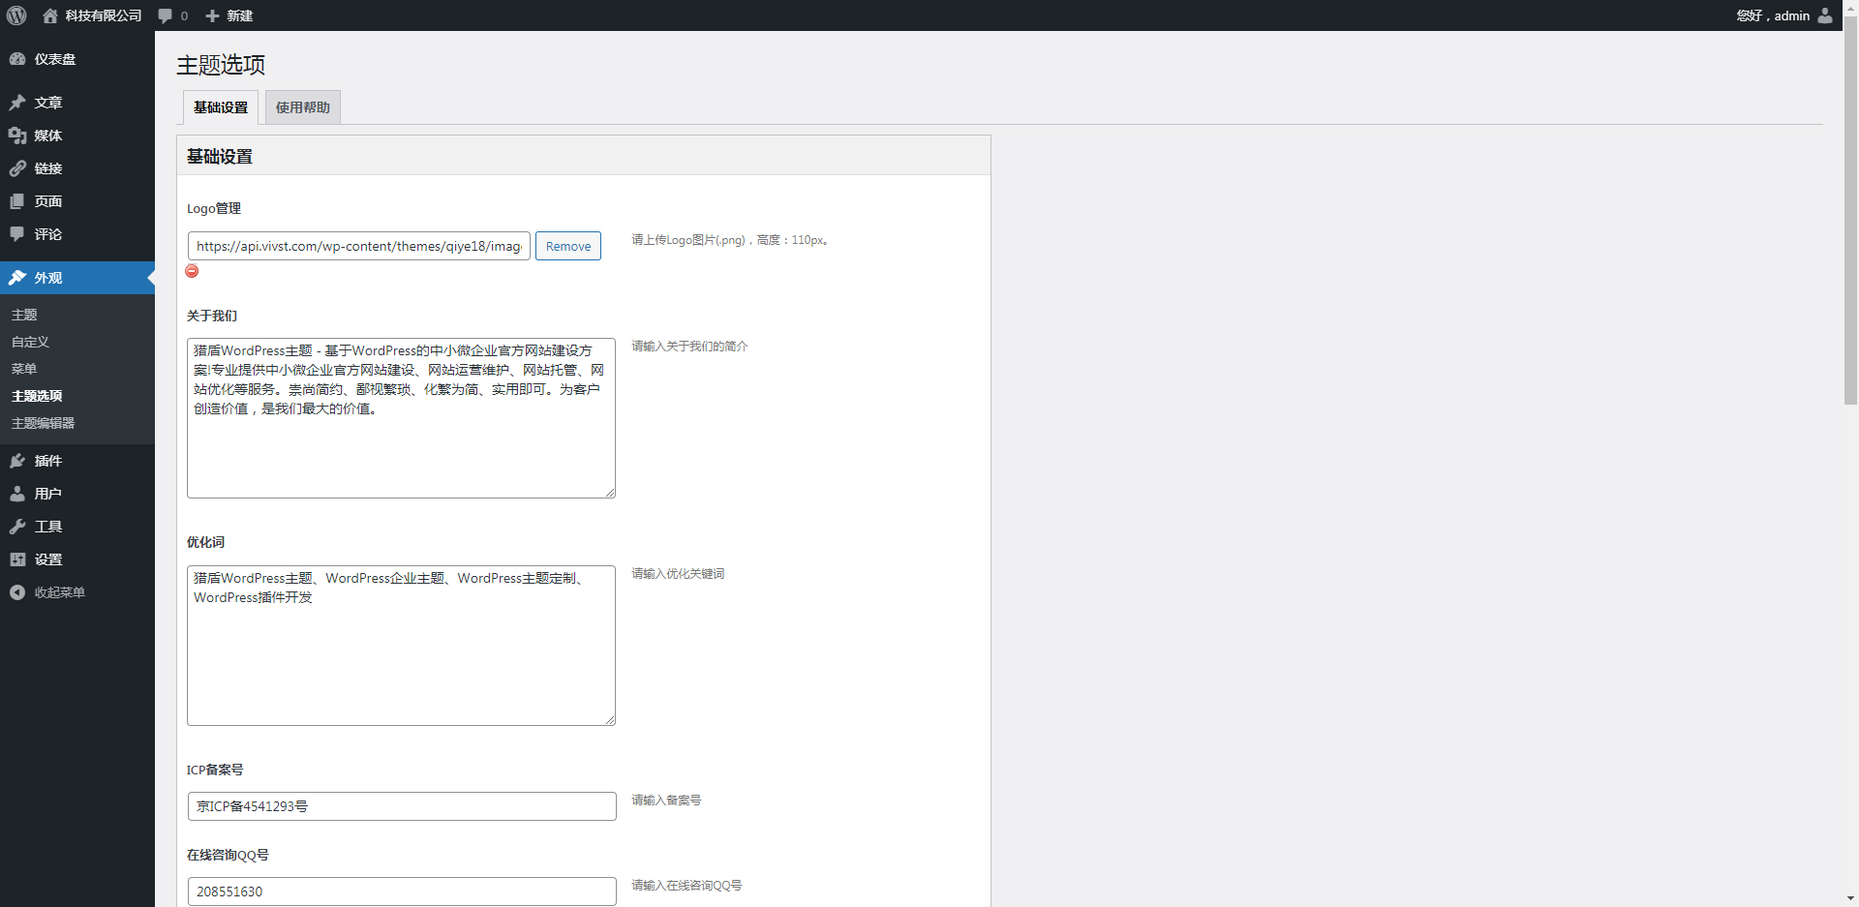Click 新建 in the admin bar
Viewport: 1859px width, 907px height.
tap(240, 15)
